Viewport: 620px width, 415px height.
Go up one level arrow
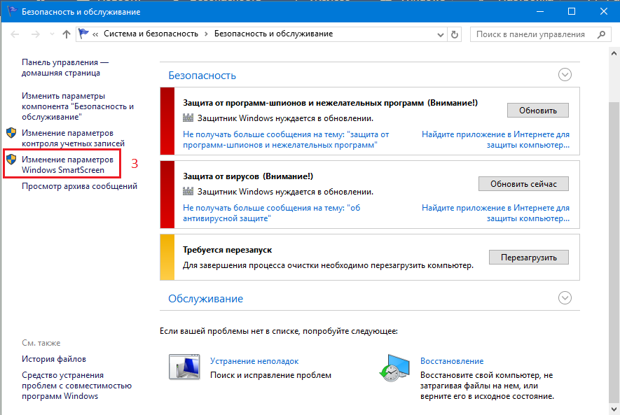tap(67, 34)
